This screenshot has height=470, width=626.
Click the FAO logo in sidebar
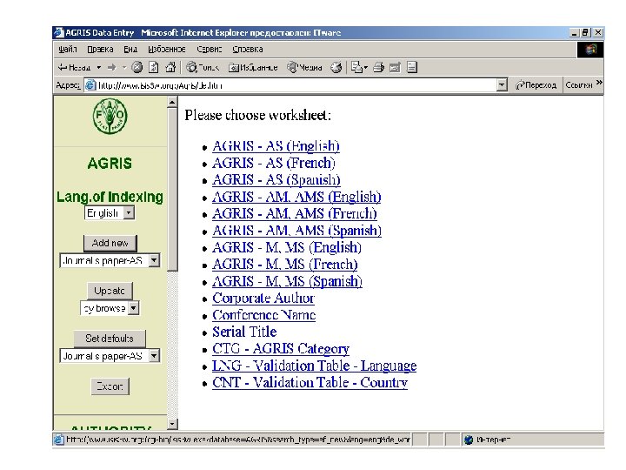[110, 117]
